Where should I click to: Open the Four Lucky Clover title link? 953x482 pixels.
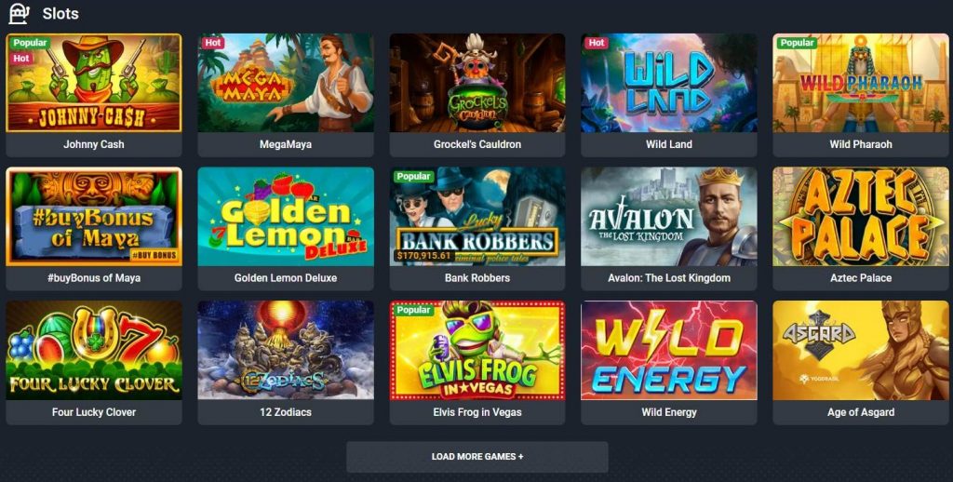click(94, 411)
